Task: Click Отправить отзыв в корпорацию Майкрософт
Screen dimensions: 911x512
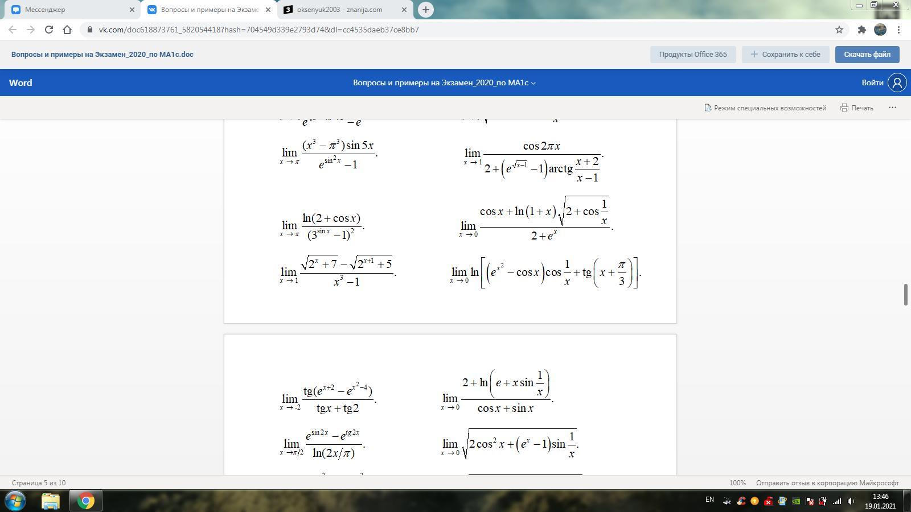Action: click(827, 483)
